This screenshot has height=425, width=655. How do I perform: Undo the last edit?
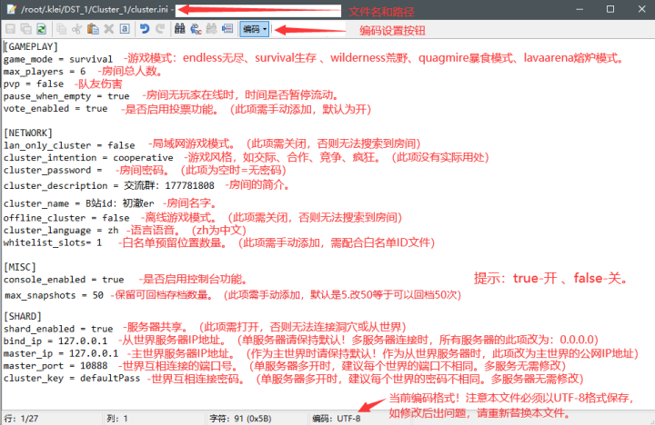tap(145, 29)
